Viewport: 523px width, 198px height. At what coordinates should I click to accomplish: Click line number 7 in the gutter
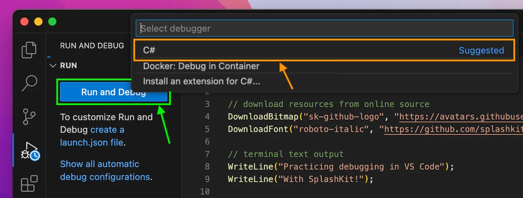207,154
